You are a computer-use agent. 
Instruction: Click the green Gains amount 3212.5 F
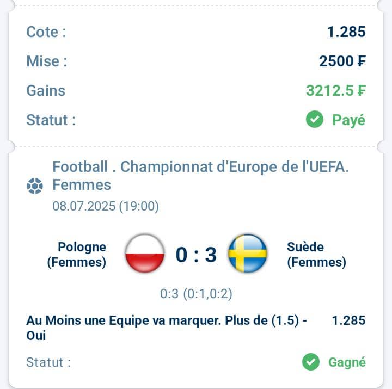[336, 90]
